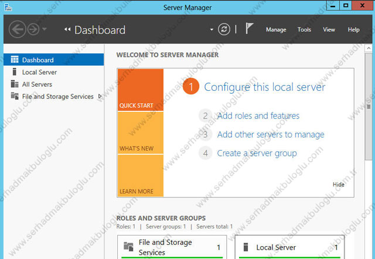Click the vertical scrollbar up arrow
Image resolution: width=375 pixels, height=259 pixels.
point(369,48)
